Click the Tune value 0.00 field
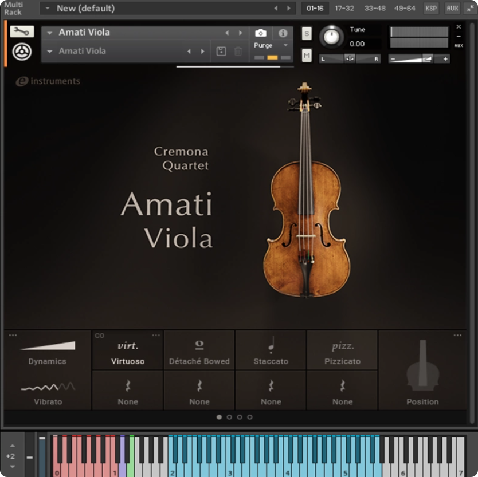Image resolution: width=478 pixels, height=477 pixels. pos(357,44)
